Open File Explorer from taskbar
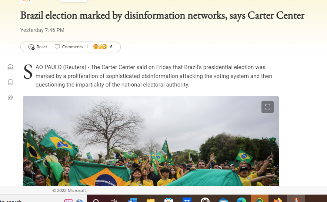327x202 pixels. click(x=151, y=200)
